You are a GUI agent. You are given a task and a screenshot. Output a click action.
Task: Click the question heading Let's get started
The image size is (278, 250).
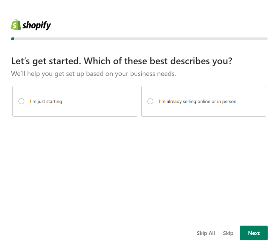pos(122,61)
